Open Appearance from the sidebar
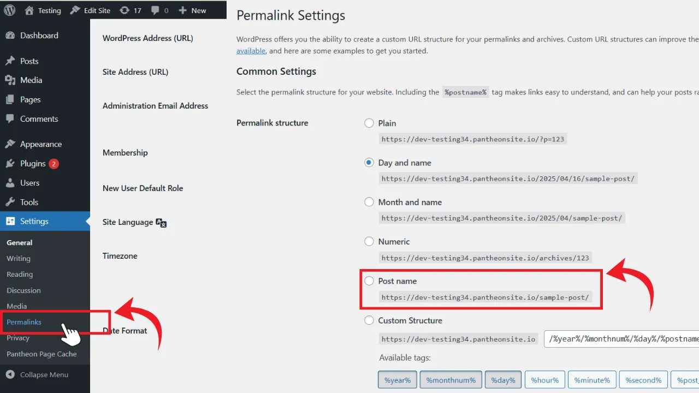Screen dimensions: 699x393 41,144
